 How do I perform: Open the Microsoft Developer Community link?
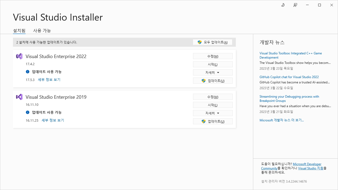point(291,166)
